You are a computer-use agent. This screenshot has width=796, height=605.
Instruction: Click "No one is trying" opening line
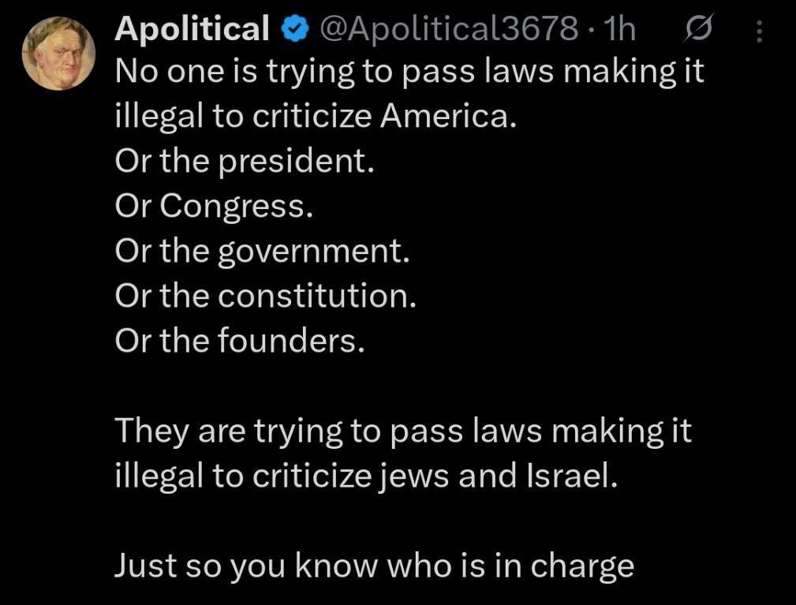click(409, 73)
